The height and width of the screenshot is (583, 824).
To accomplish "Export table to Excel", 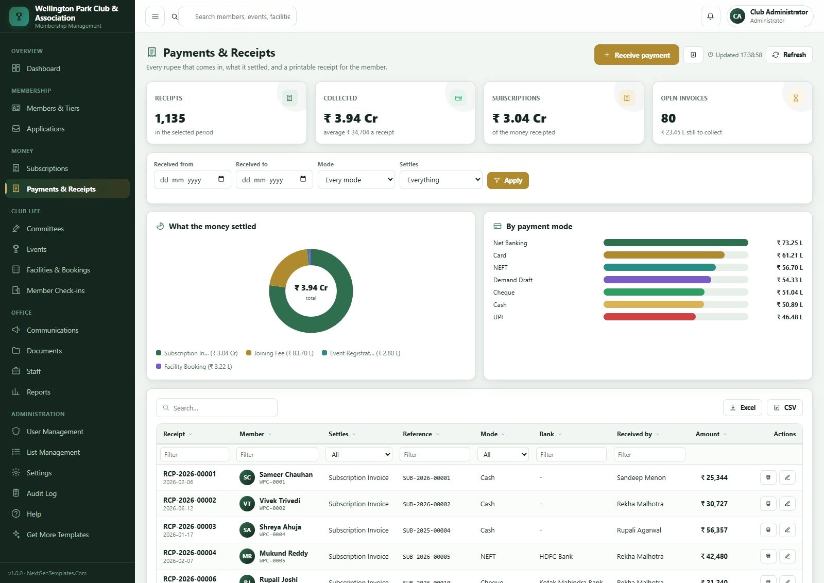I will coord(743,407).
